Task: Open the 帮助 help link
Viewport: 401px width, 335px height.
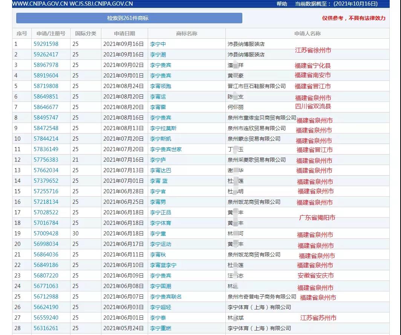Action: click(x=282, y=4)
